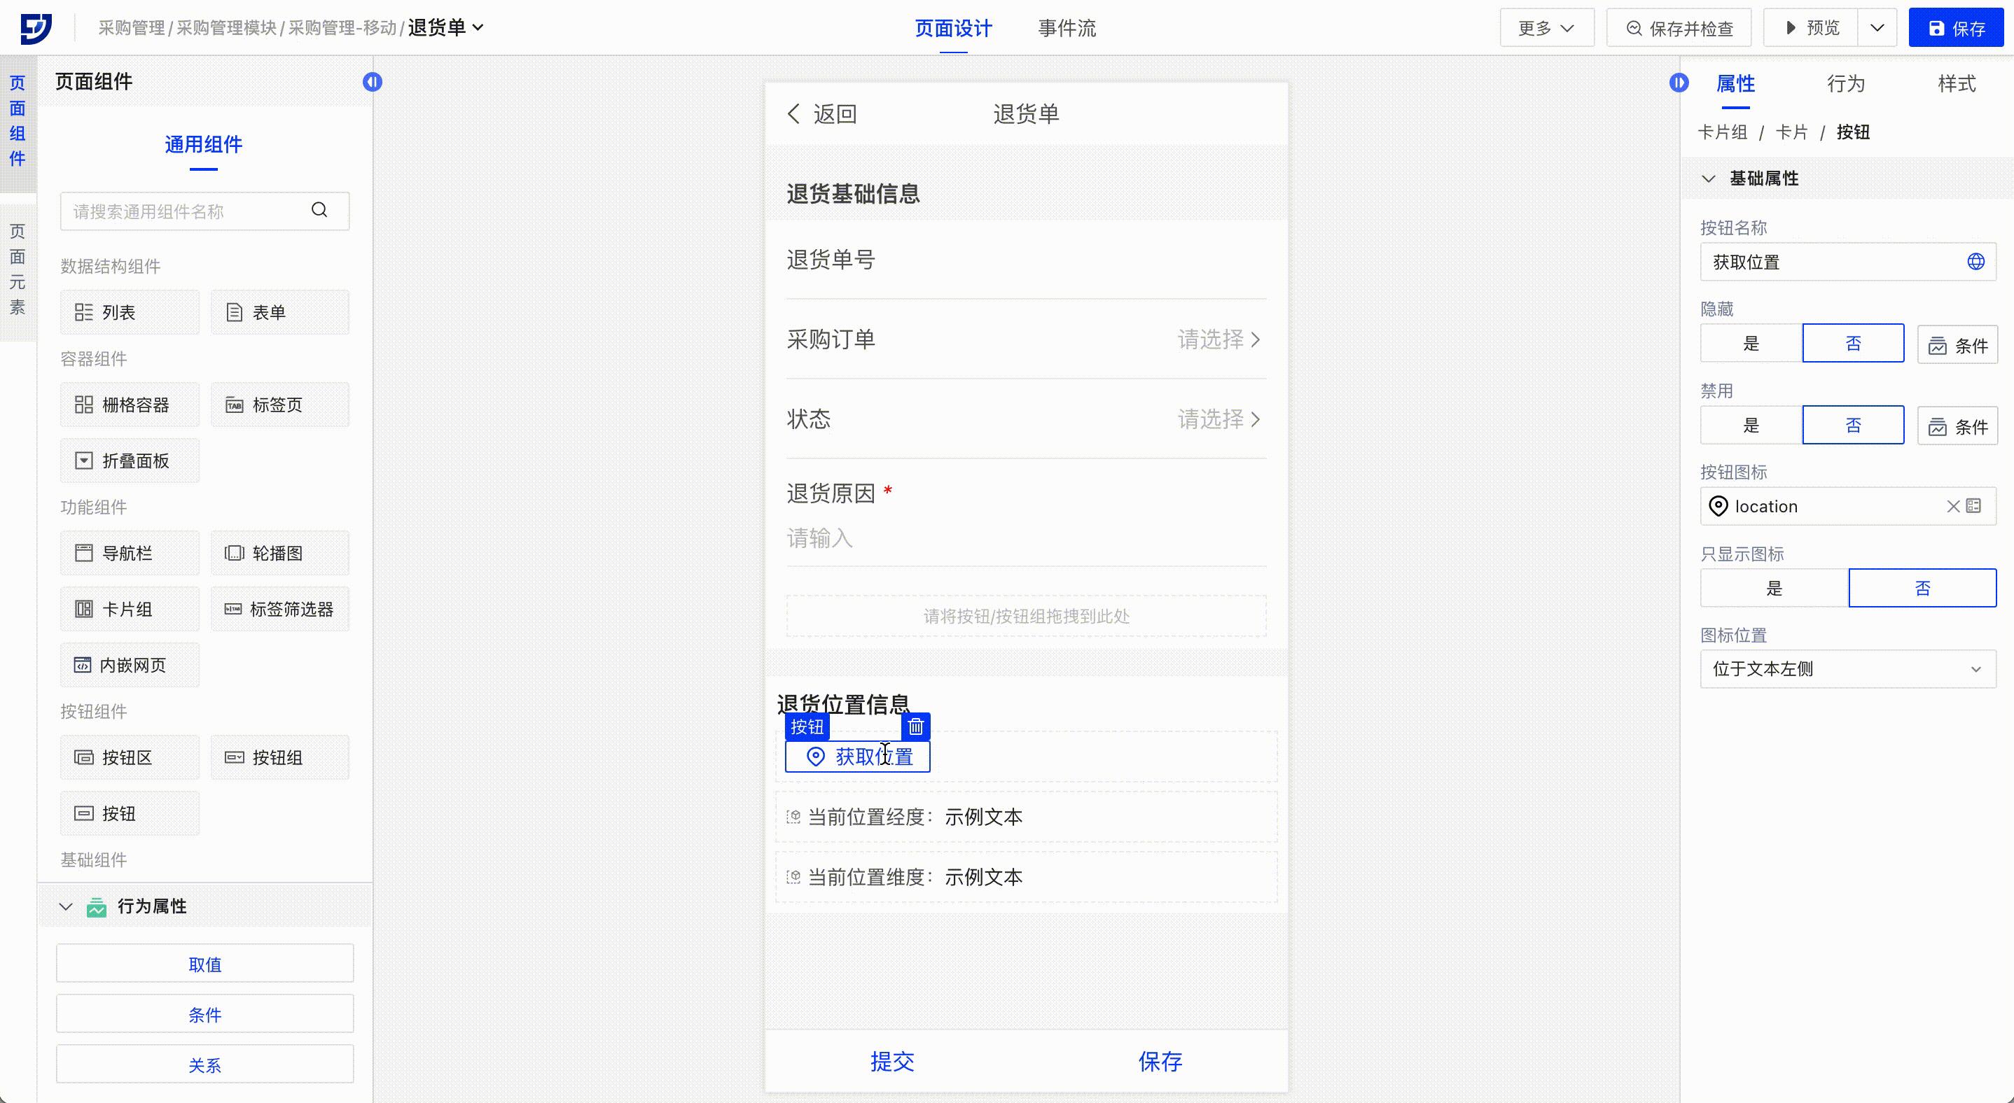The height and width of the screenshot is (1103, 2014).
Task: Click search magnifier in component search box
Action: point(319,210)
